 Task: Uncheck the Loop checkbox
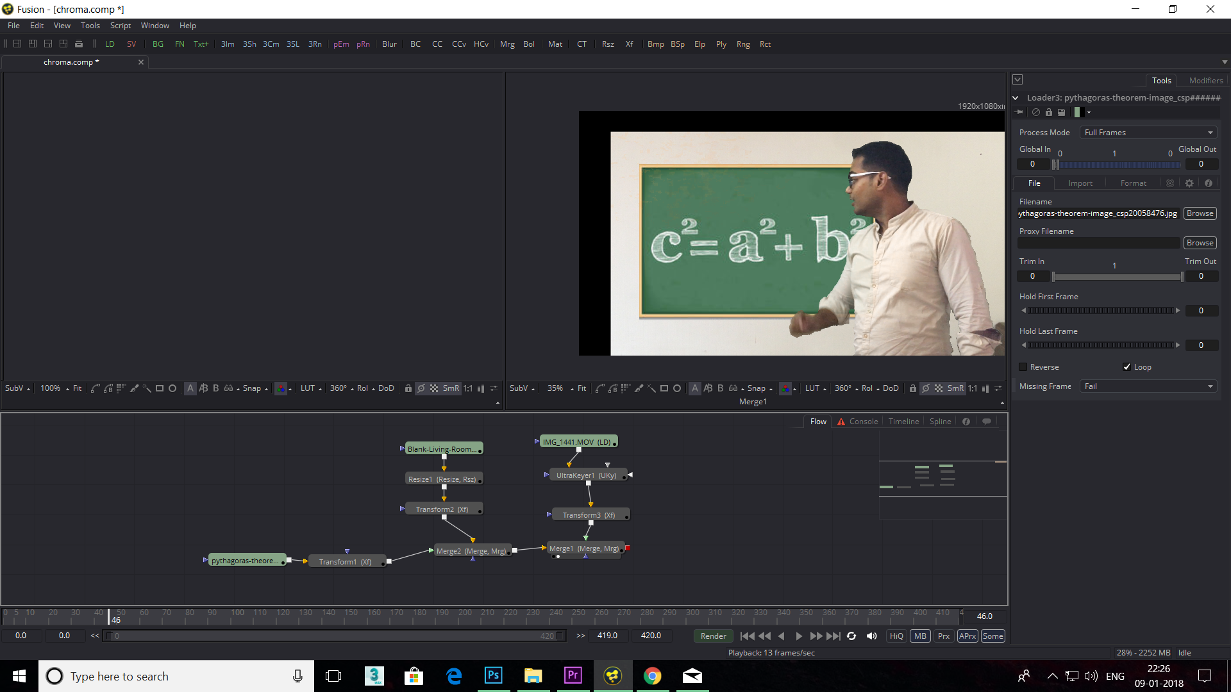[x=1127, y=367]
